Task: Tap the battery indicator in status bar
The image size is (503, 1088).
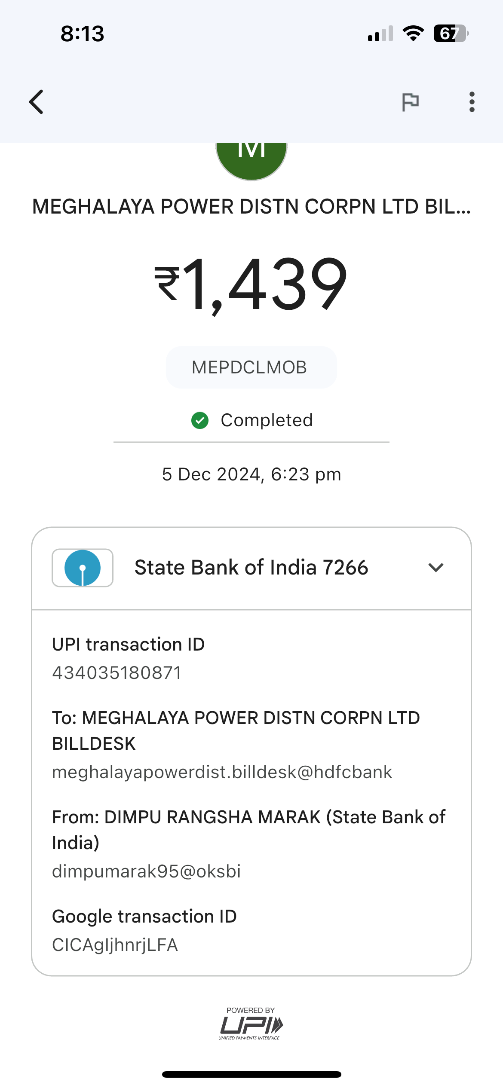Action: (x=450, y=34)
